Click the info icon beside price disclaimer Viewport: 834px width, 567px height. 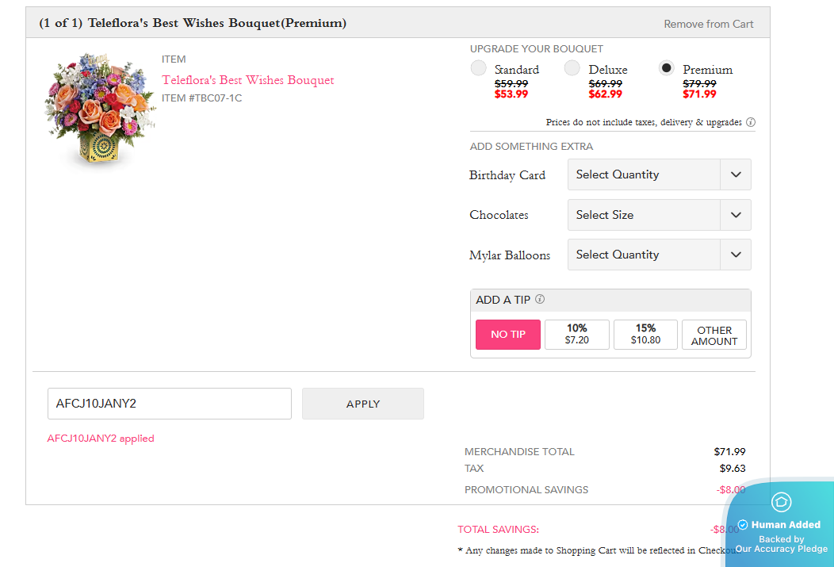pos(750,123)
